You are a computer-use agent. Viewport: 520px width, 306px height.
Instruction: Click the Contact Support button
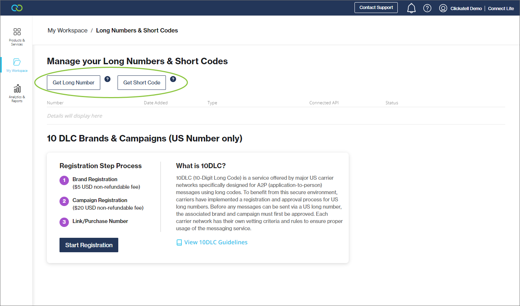(x=376, y=8)
